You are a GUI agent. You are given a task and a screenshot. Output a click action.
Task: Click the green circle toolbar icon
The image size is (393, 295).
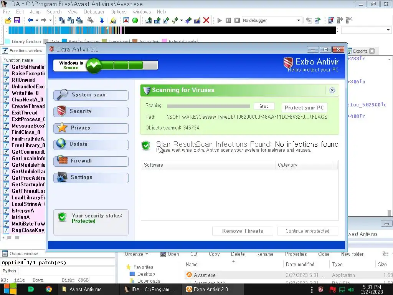click(135, 20)
